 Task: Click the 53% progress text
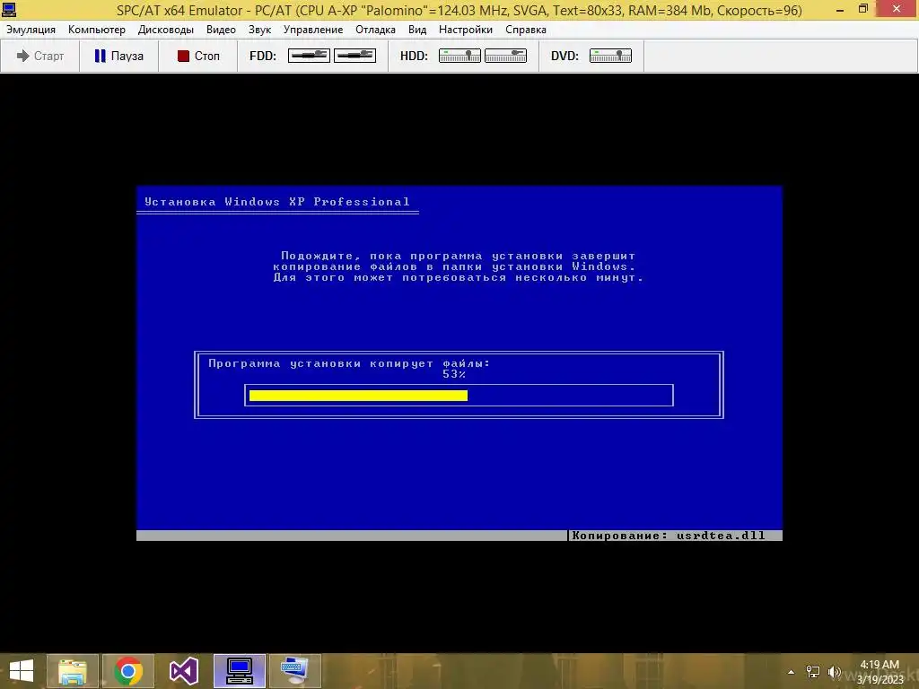(x=454, y=374)
